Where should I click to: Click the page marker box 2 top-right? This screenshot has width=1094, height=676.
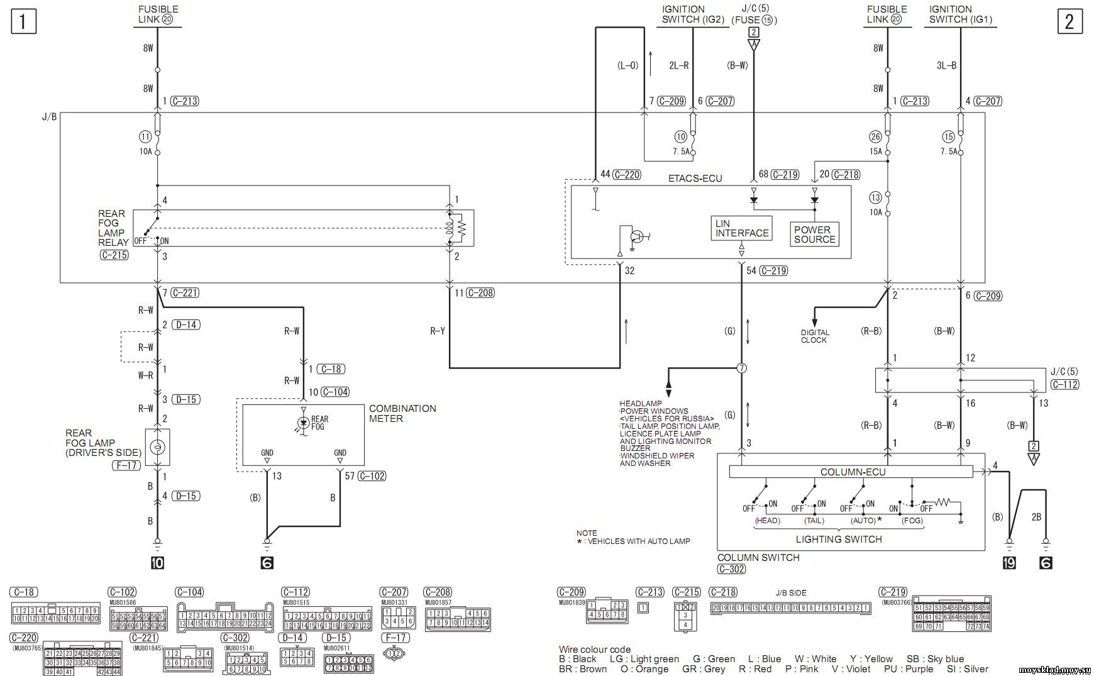pyautogui.click(x=1069, y=22)
